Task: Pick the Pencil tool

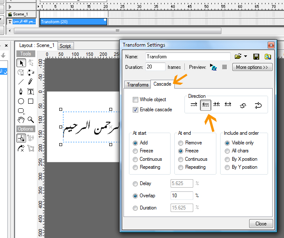Action: tap(31, 81)
